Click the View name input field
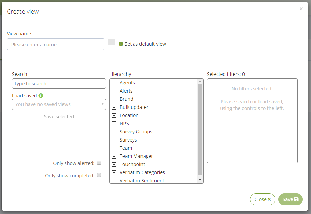 [x=56, y=44]
